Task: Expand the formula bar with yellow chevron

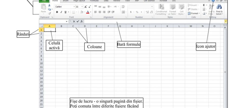Action: (226, 21)
